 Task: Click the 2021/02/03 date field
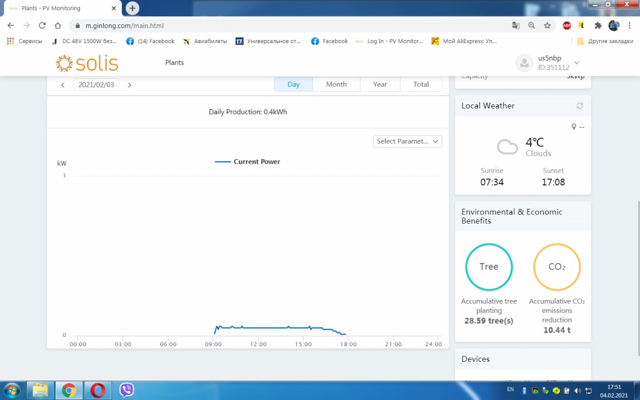[96, 85]
